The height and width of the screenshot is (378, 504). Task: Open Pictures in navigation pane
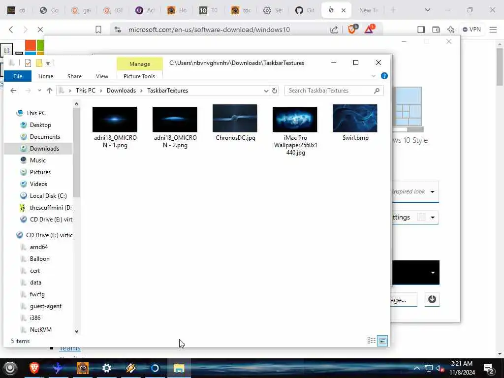tap(40, 172)
